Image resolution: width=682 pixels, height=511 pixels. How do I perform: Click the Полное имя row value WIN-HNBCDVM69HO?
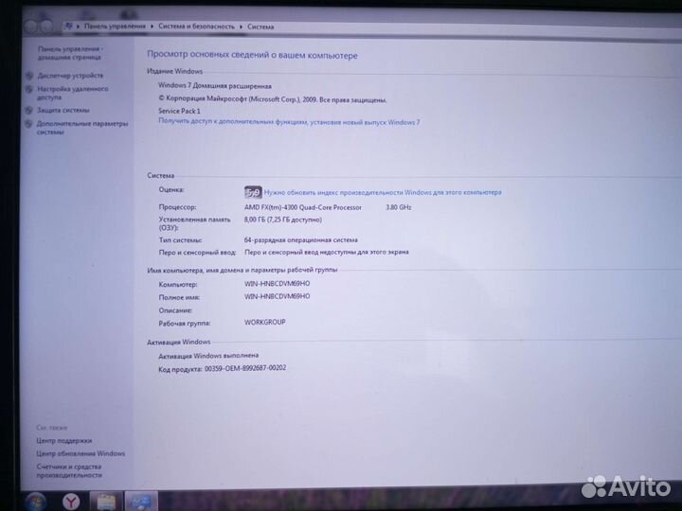(x=277, y=296)
